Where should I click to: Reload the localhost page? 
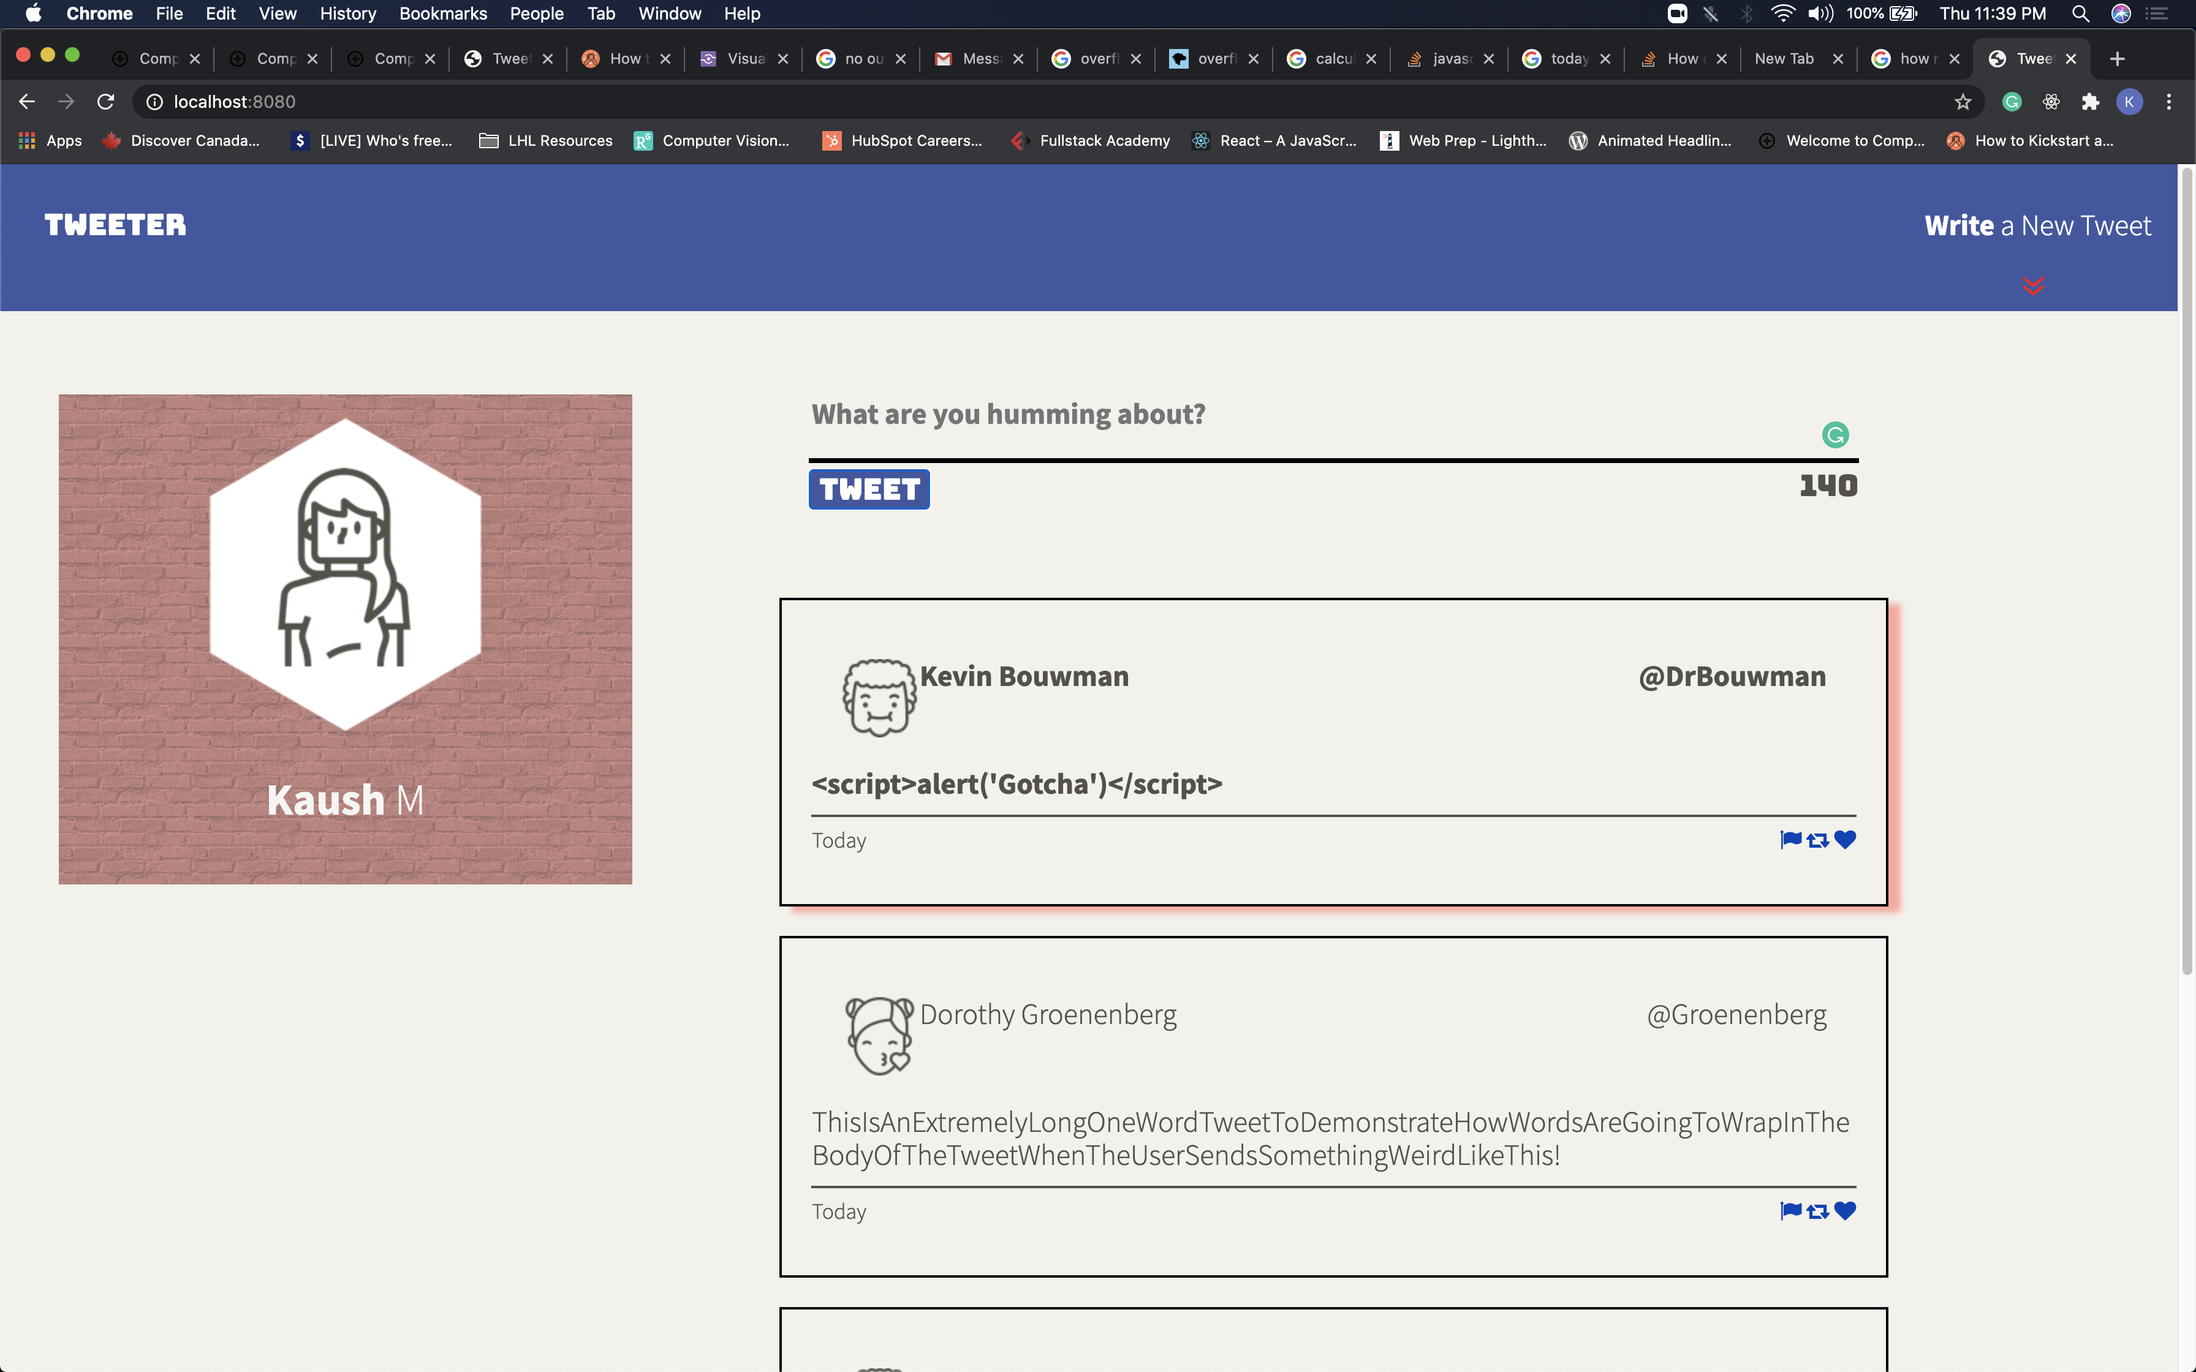click(x=105, y=102)
